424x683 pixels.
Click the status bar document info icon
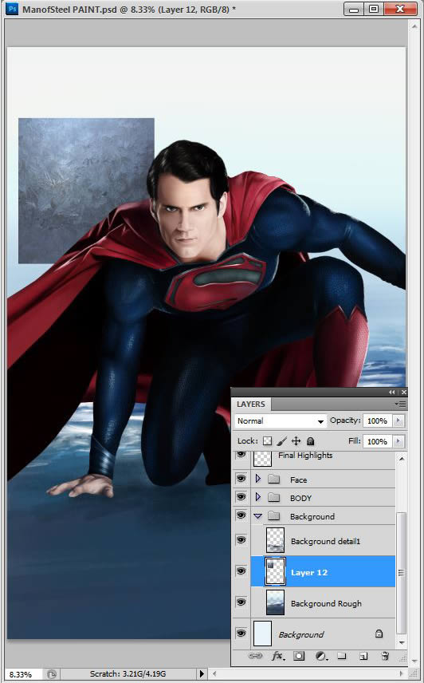51,674
